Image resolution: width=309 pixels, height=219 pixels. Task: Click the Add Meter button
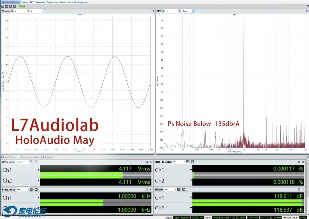pyautogui.click(x=10, y=157)
